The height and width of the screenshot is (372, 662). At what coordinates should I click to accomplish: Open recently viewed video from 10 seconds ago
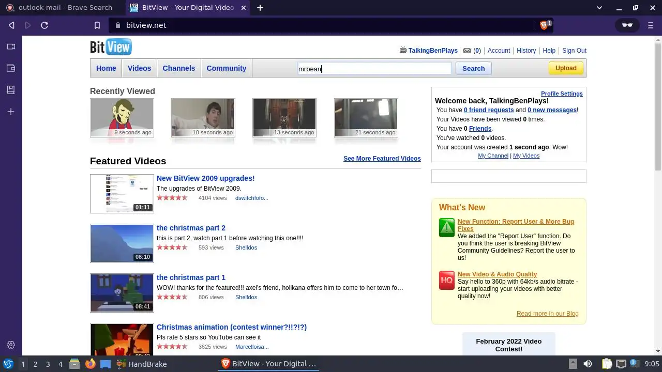point(203,118)
